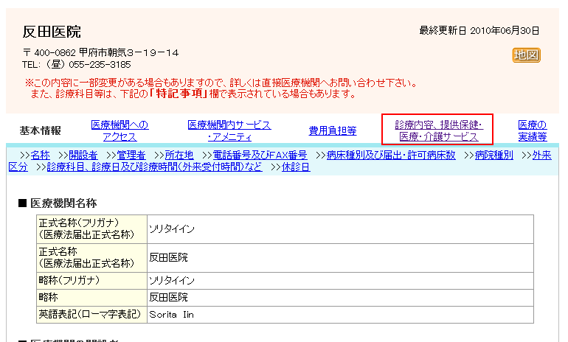Click the Sorita Iin value cell
The height and width of the screenshot is (342, 568).
click(x=340, y=315)
